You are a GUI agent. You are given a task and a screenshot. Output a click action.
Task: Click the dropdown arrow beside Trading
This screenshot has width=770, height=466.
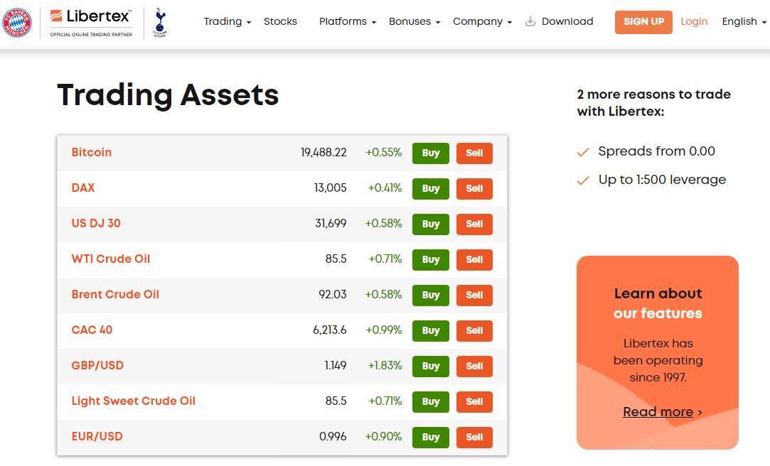pyautogui.click(x=248, y=23)
